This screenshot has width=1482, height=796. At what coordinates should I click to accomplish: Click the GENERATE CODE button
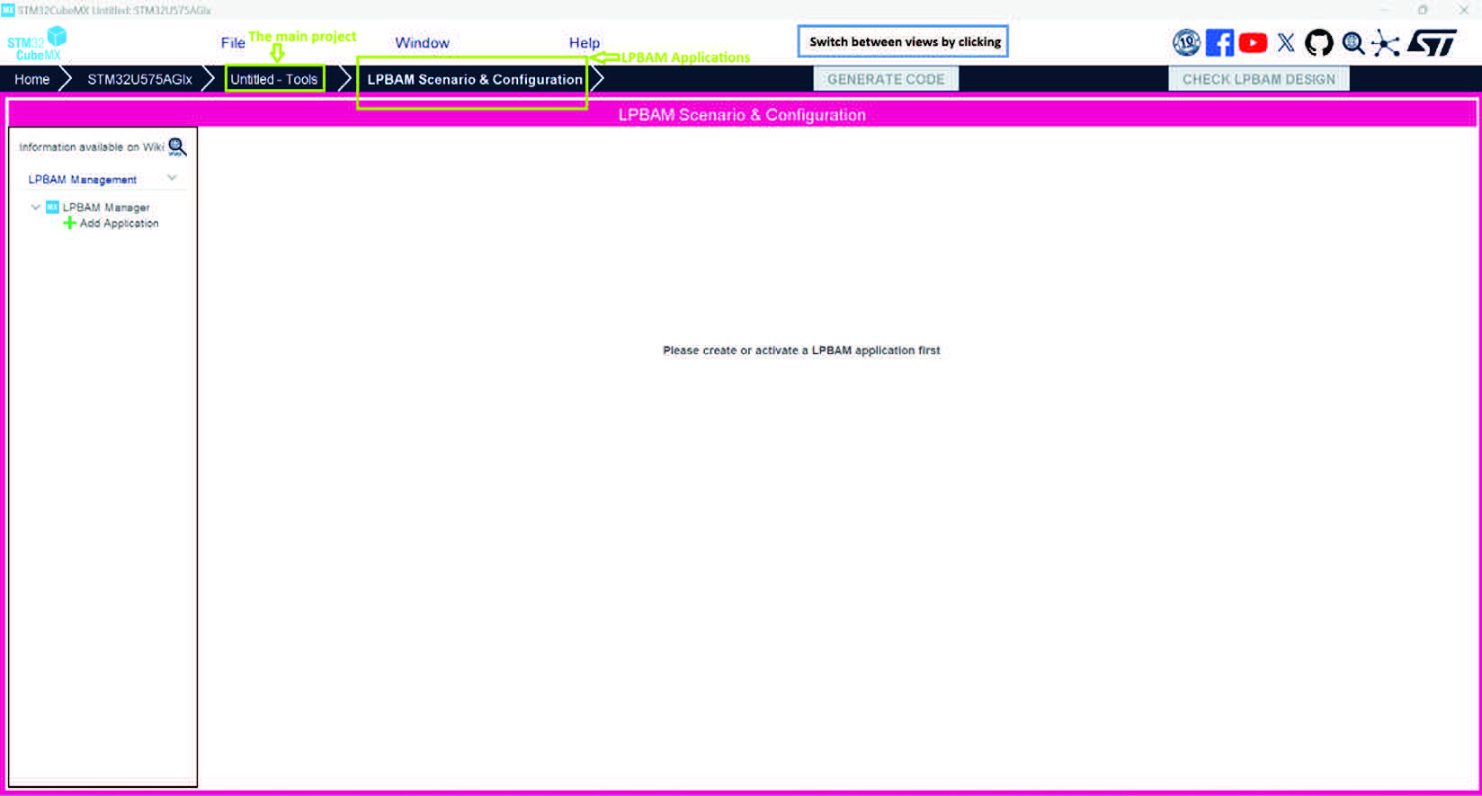pos(886,79)
